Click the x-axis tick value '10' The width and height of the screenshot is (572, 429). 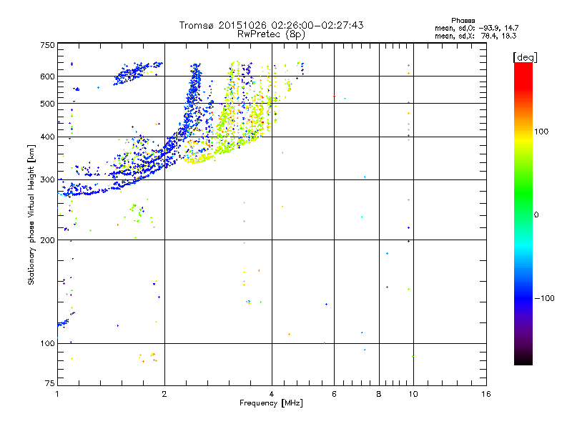point(413,394)
